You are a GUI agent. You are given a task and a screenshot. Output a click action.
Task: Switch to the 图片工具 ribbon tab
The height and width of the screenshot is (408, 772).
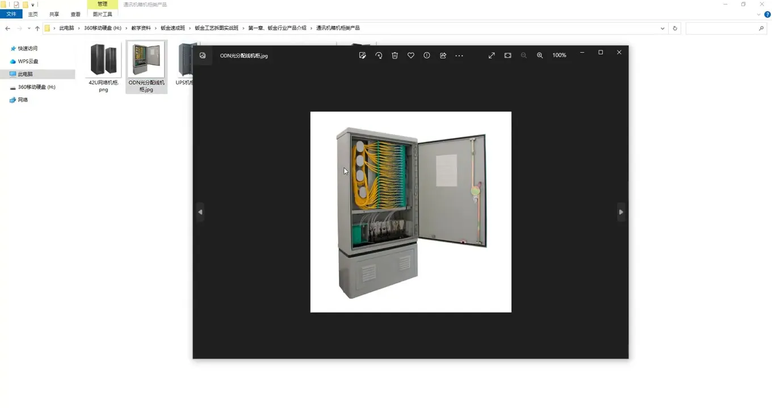tap(102, 14)
